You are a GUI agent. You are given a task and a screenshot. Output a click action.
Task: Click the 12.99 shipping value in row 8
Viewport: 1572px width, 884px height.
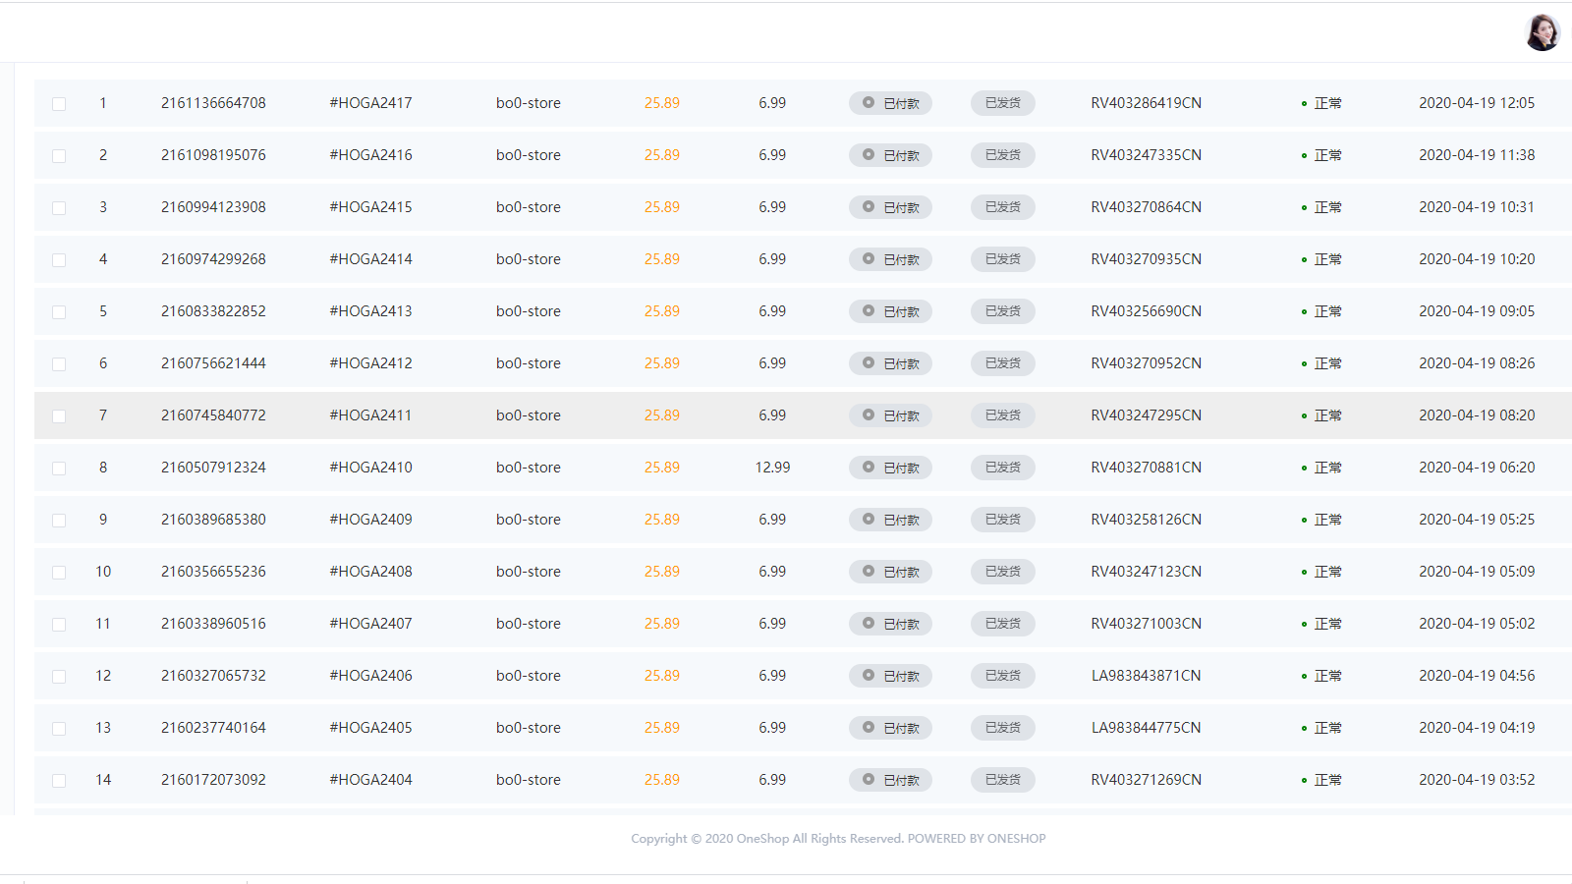(772, 468)
